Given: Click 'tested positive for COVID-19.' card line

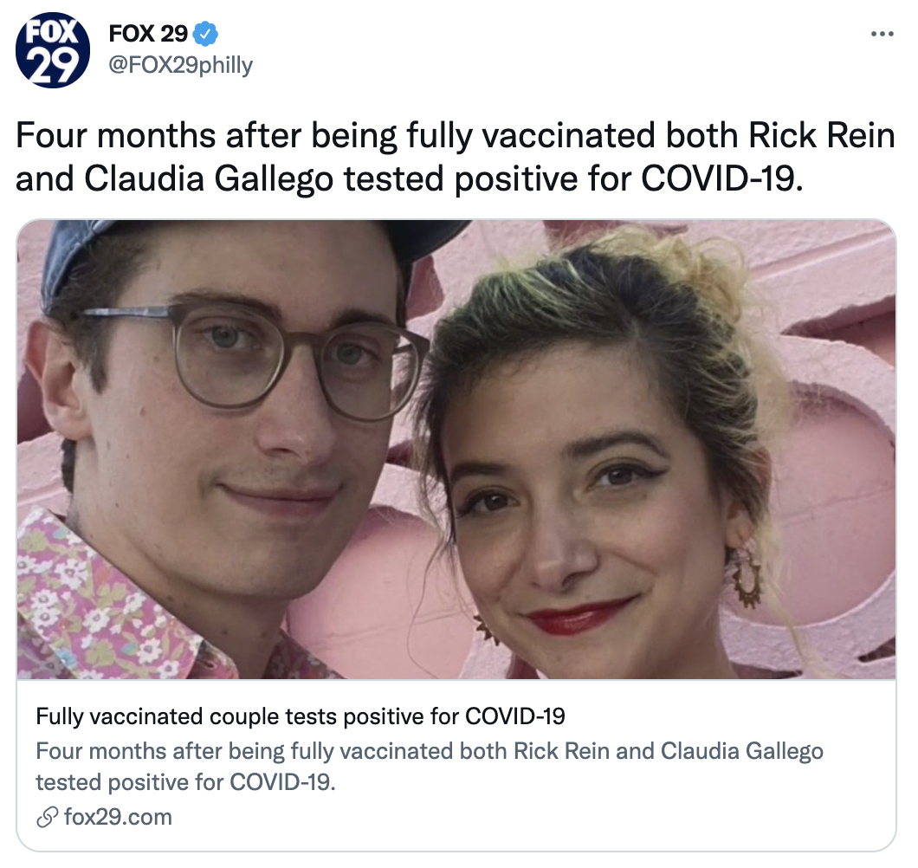Looking at the screenshot, I should 185,782.
